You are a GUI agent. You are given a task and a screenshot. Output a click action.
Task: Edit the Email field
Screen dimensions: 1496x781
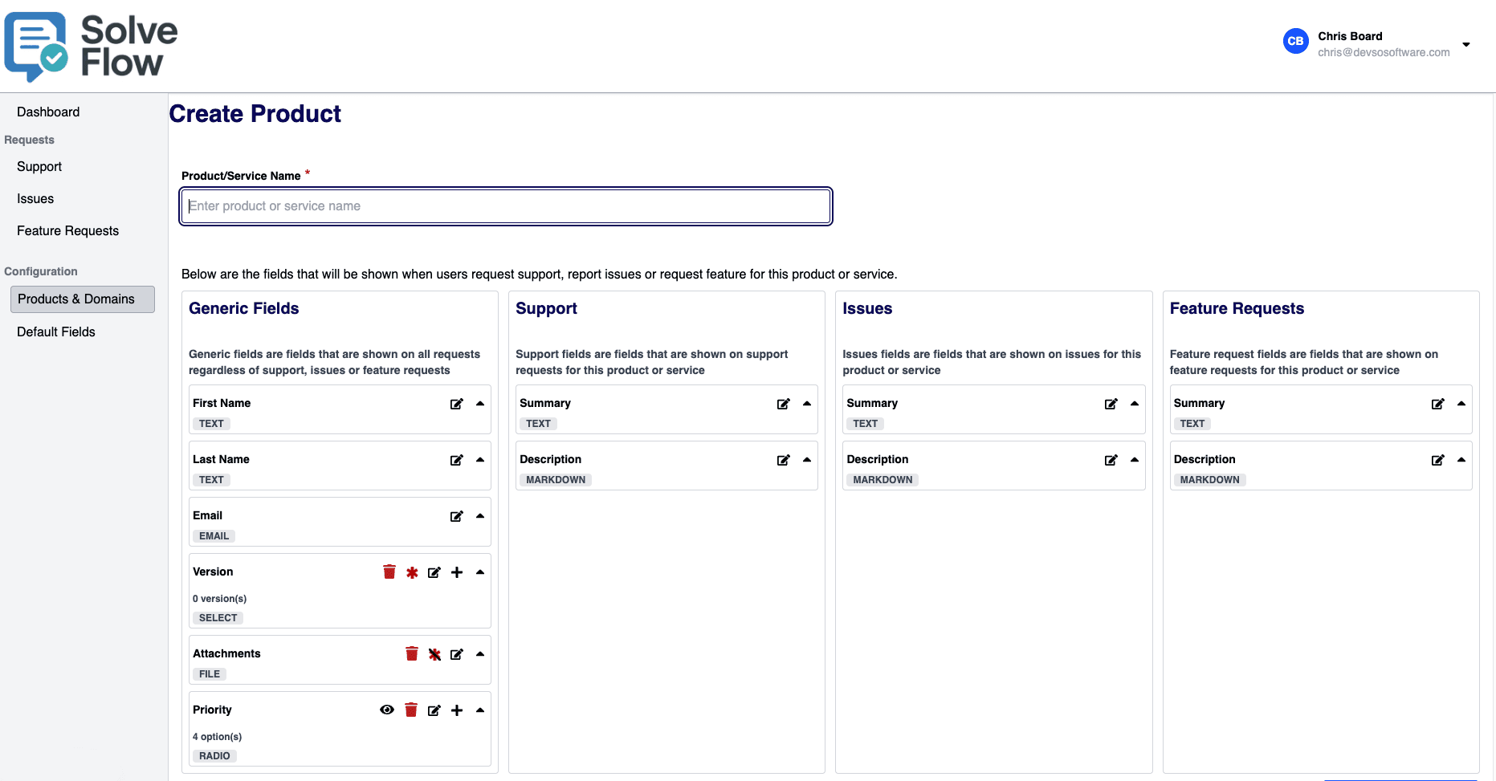[456, 516]
